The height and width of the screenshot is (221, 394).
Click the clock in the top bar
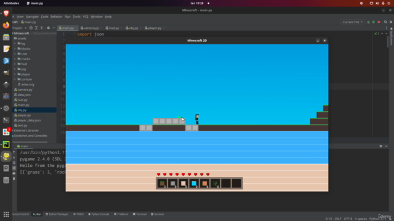point(197,3)
